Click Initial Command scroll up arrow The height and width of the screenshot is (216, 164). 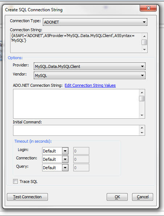click(x=142, y=128)
